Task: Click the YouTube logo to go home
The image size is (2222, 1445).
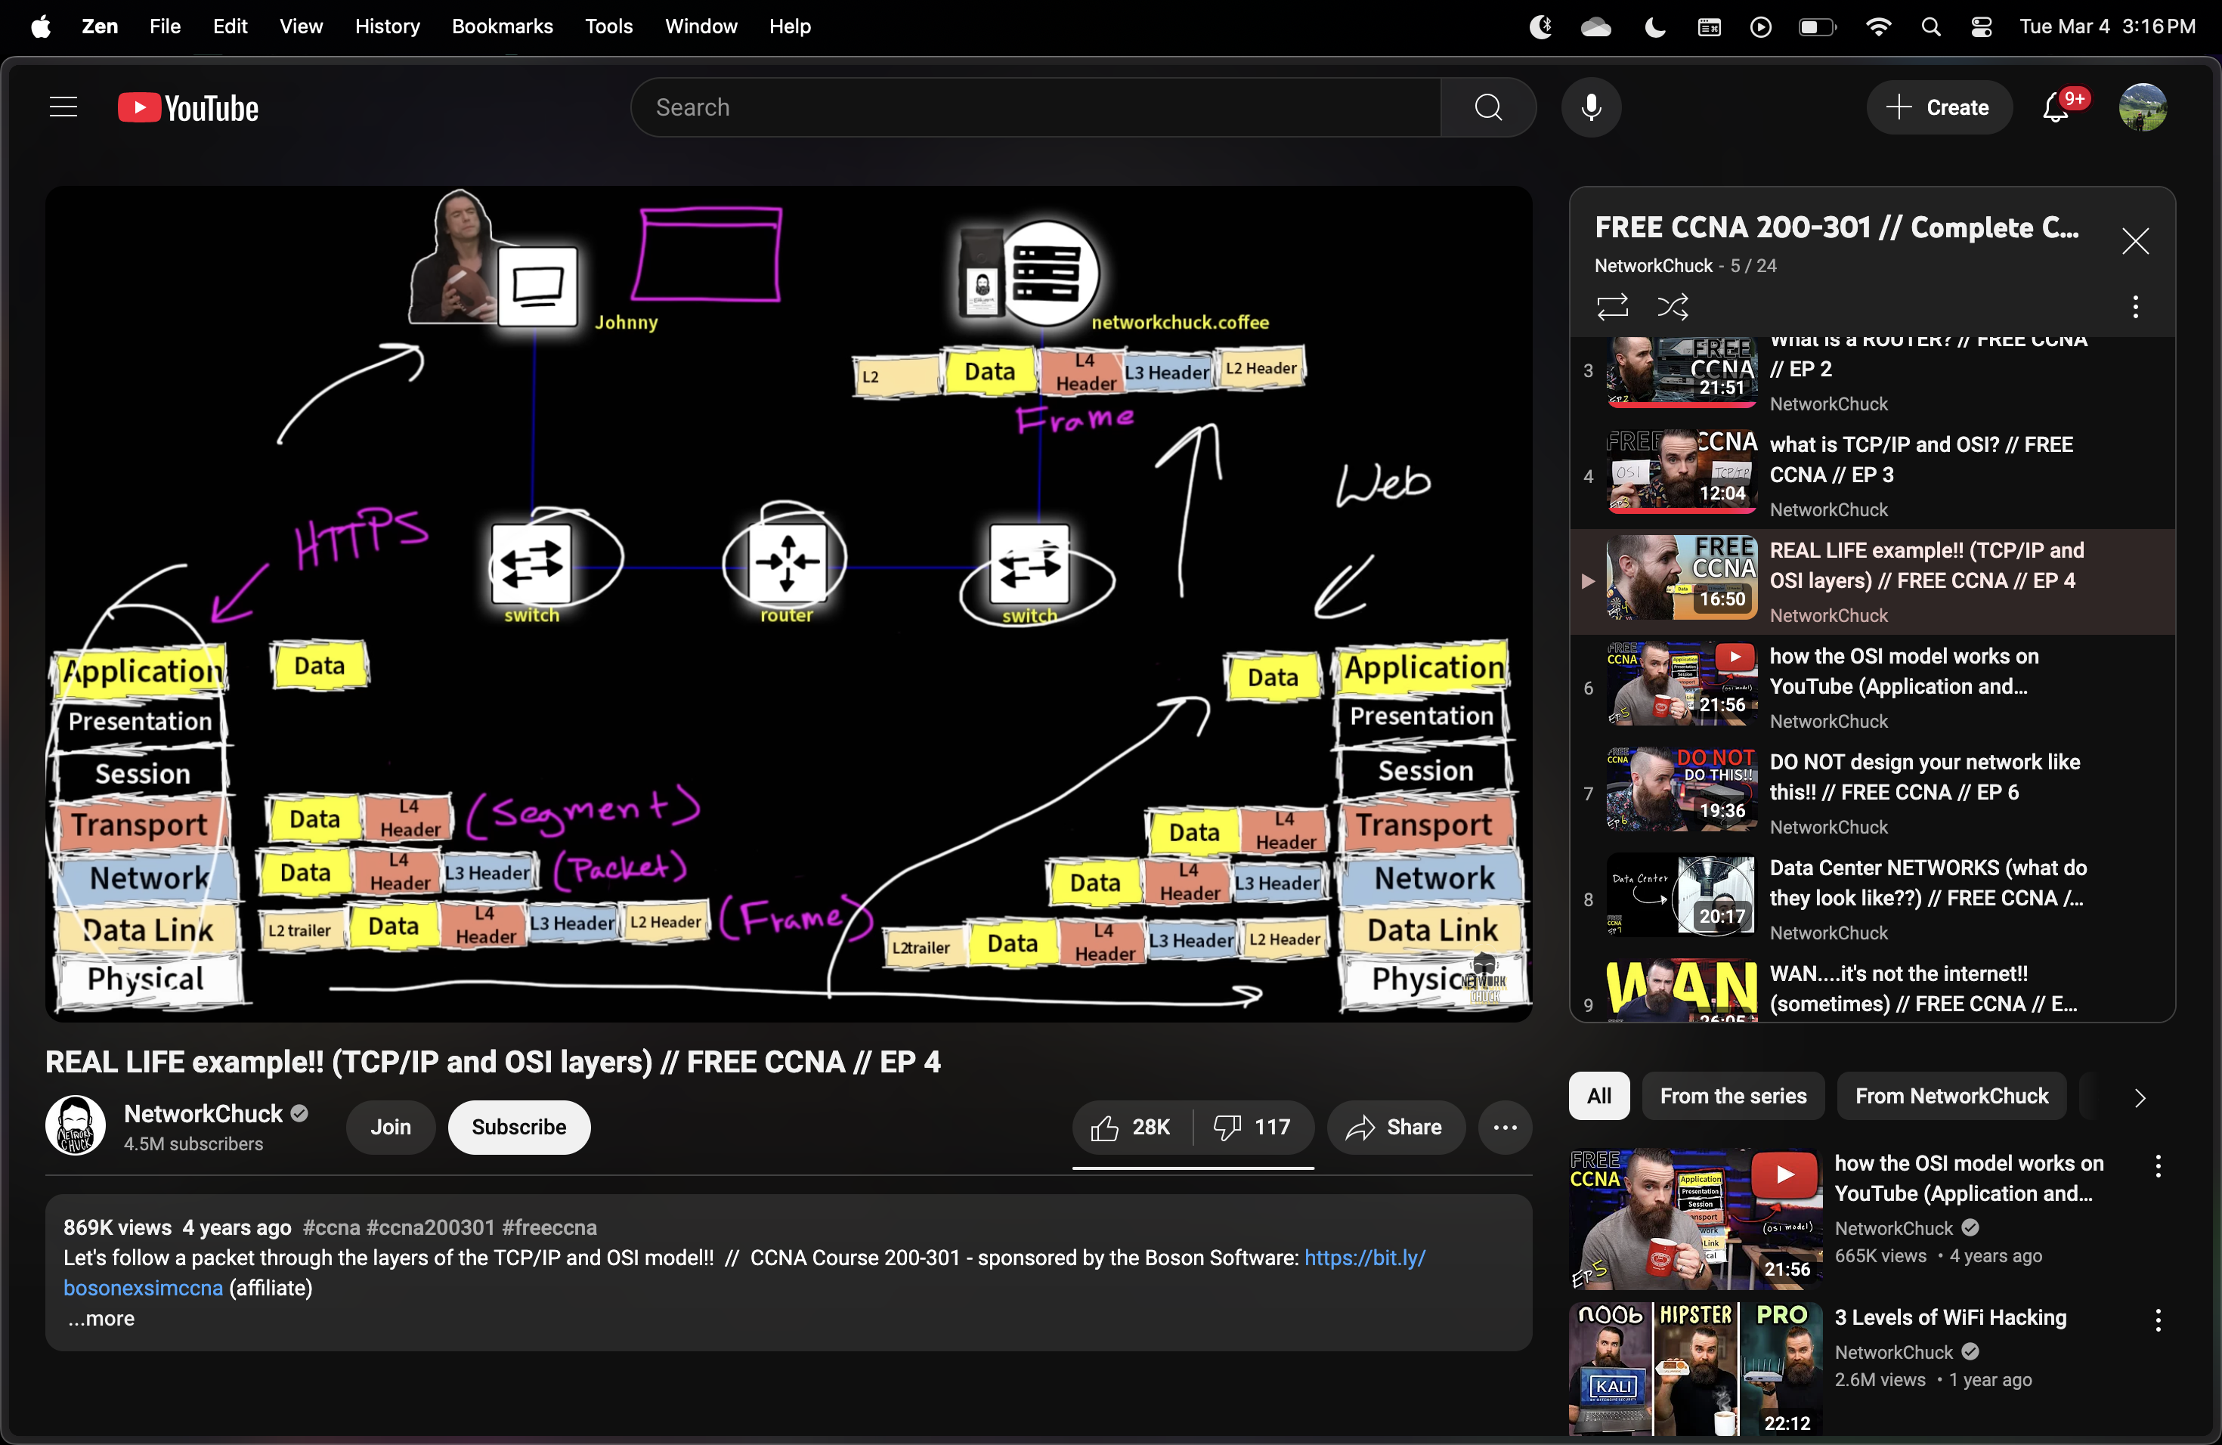Action: [x=189, y=108]
